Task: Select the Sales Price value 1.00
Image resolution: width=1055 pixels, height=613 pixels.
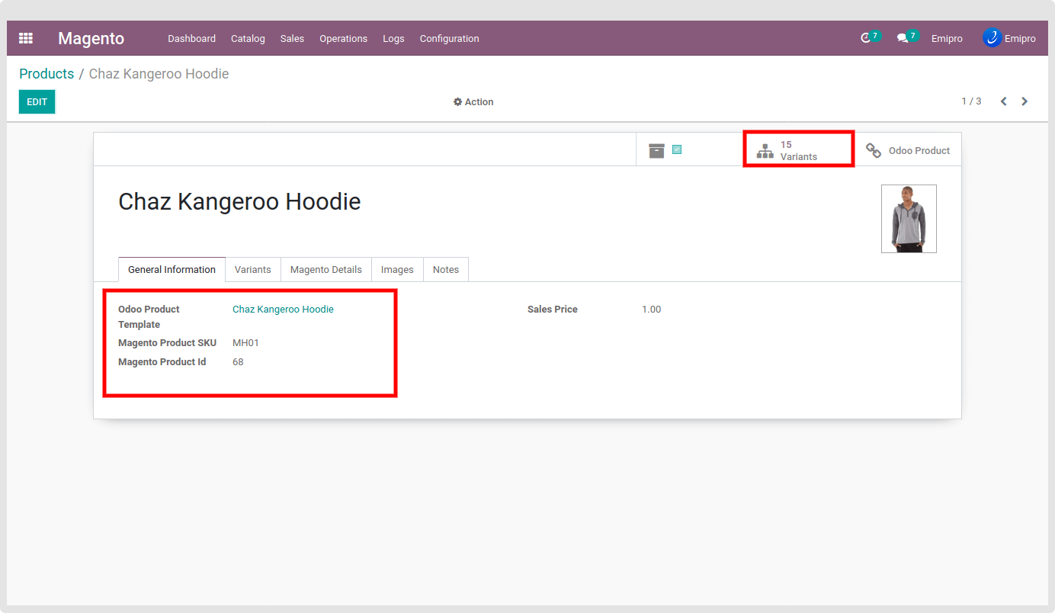Action: pos(651,310)
